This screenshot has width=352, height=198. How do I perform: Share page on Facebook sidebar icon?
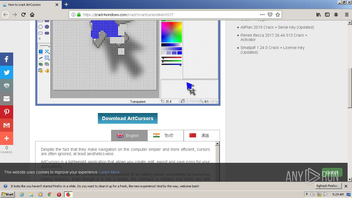pyautogui.click(x=7, y=59)
